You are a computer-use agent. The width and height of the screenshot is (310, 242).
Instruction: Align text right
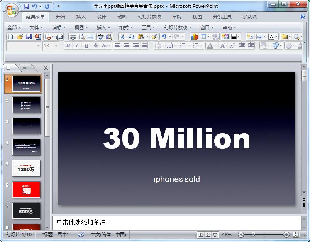136,46
